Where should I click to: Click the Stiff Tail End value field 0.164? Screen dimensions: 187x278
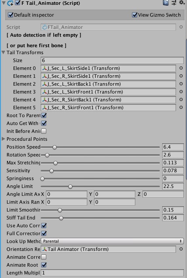coord(173,218)
